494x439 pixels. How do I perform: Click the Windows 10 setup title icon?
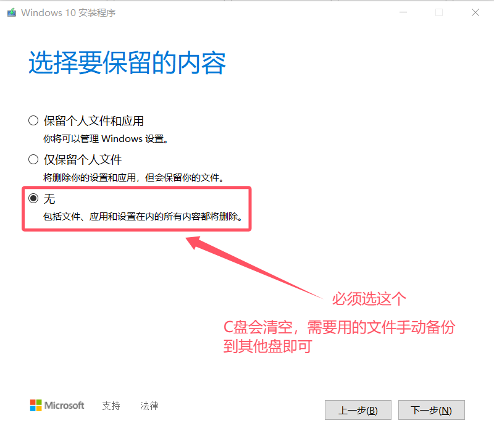click(12, 12)
